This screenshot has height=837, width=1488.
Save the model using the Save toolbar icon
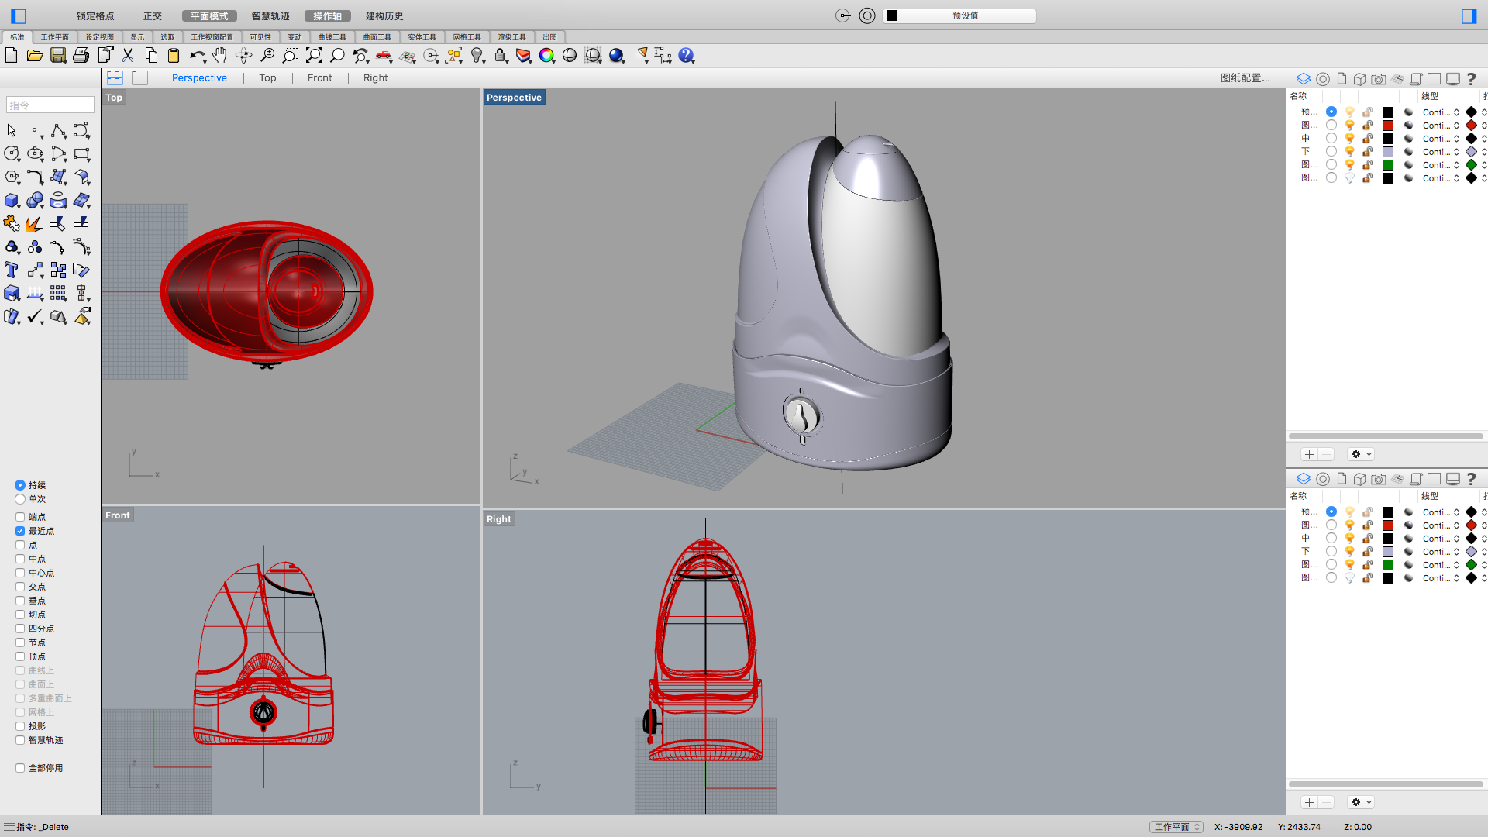[58, 55]
